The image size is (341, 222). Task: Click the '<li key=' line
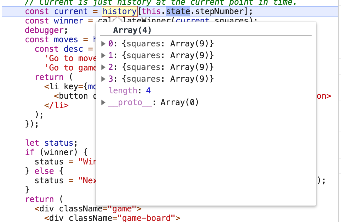coord(70,87)
